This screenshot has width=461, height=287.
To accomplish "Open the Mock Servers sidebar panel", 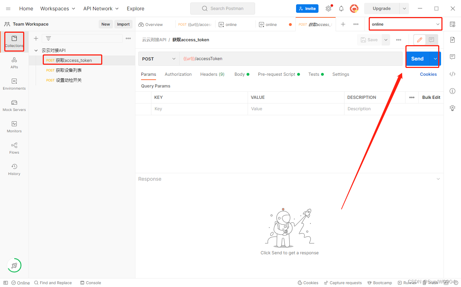I will pyautogui.click(x=14, y=106).
